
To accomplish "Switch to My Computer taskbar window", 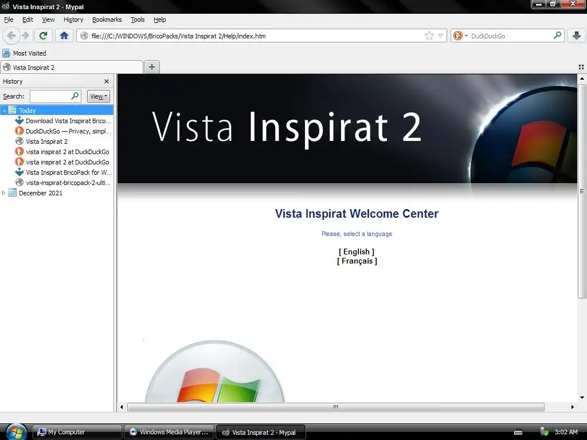I will [77, 432].
